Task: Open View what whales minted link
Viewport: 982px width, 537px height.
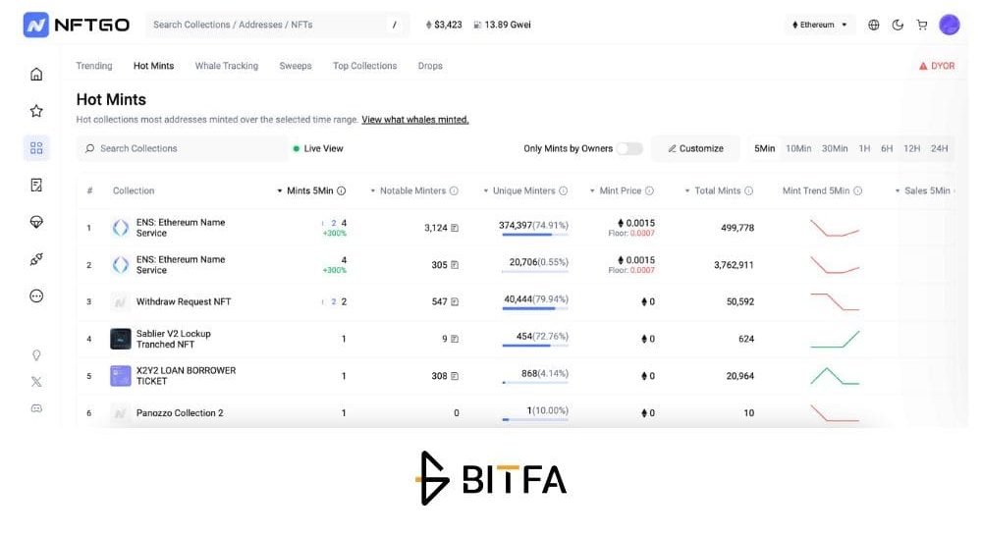Action: [415, 120]
